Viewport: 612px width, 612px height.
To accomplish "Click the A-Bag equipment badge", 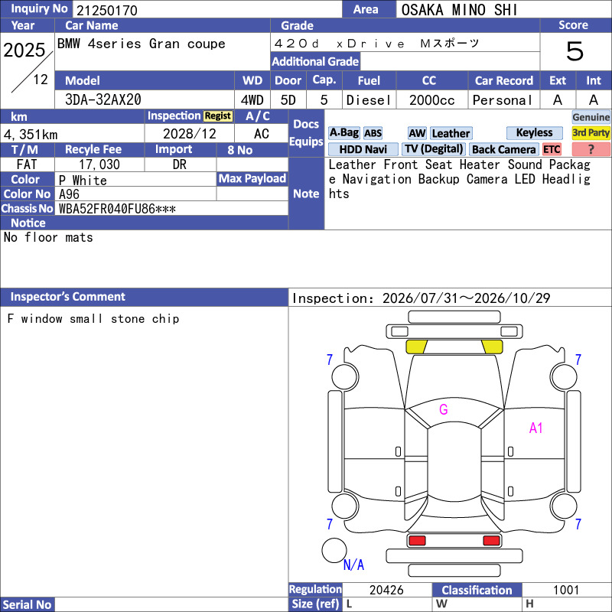I will (x=343, y=133).
